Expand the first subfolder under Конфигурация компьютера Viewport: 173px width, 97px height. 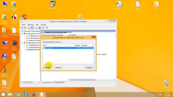[x=25, y=36]
